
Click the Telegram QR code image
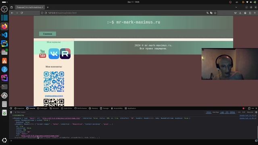coord(54,82)
